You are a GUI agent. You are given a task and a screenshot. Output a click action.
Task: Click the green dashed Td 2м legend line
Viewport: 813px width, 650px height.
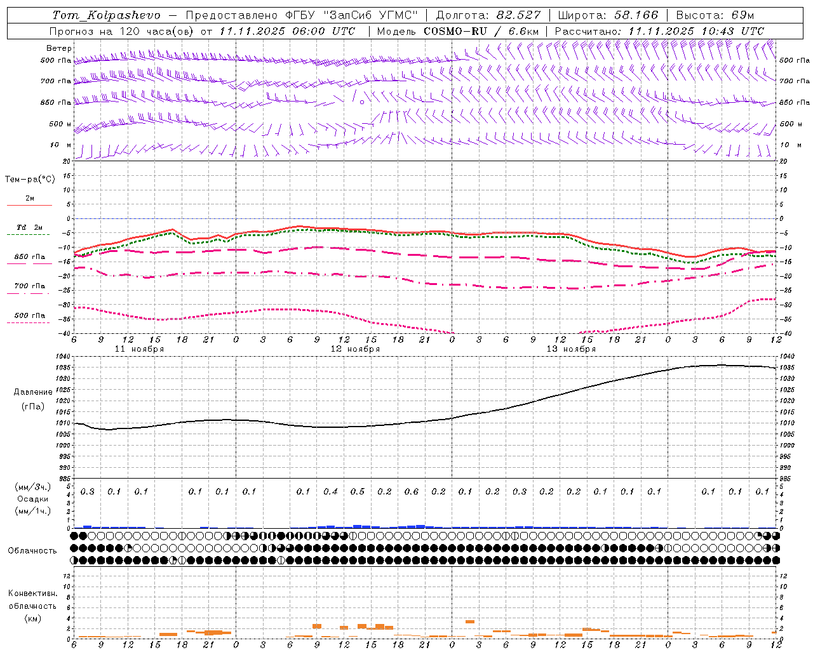(x=28, y=234)
